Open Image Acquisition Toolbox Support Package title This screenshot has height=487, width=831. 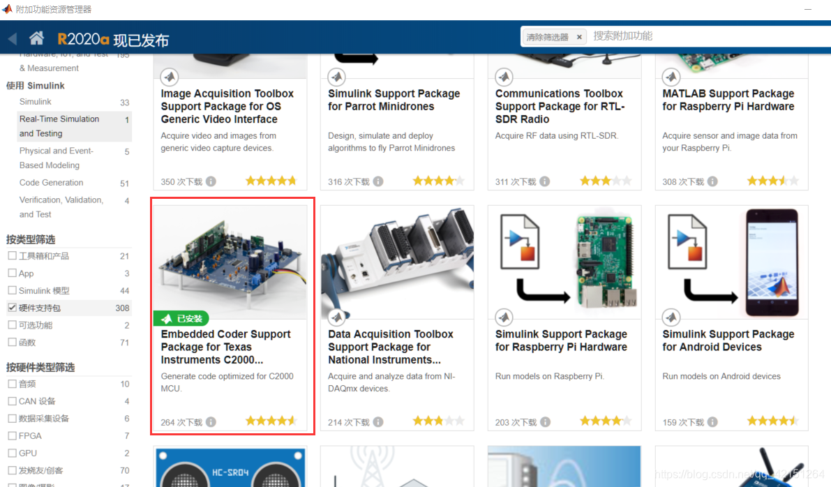coord(227,107)
